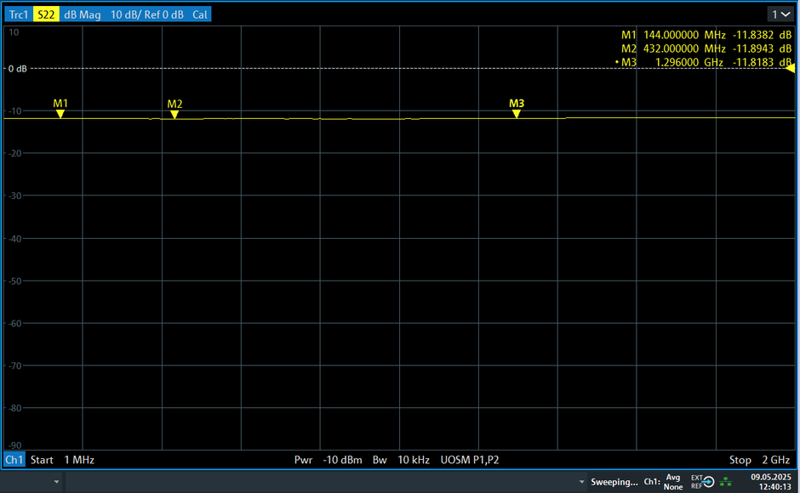Select the M2 marker triangle on the trace

point(174,115)
